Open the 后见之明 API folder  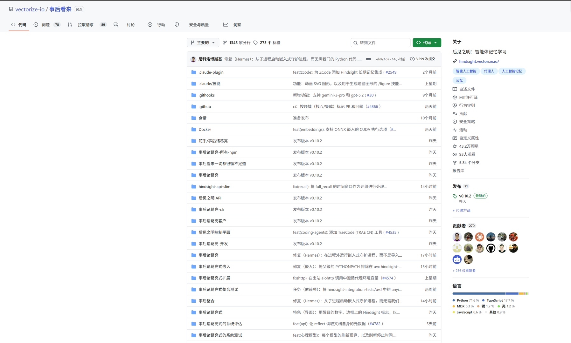click(210, 198)
